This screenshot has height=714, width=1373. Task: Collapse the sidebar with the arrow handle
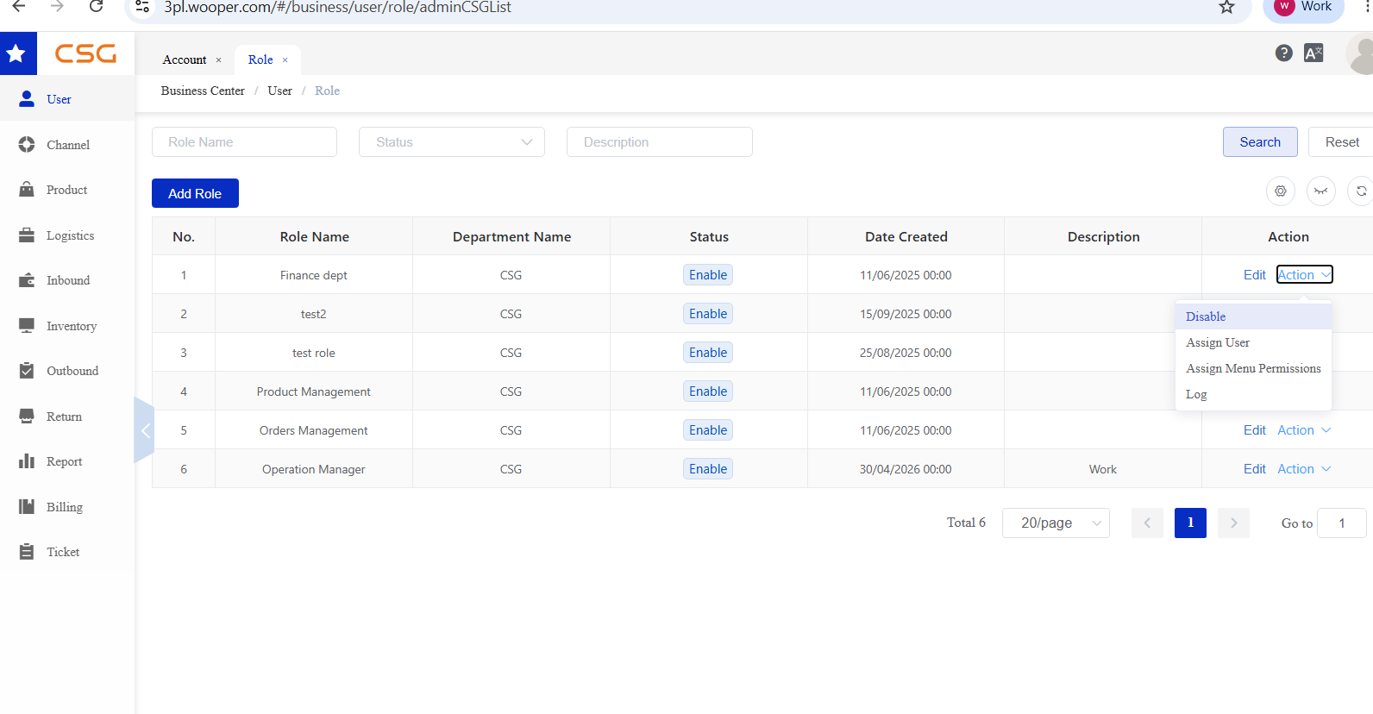tap(144, 430)
